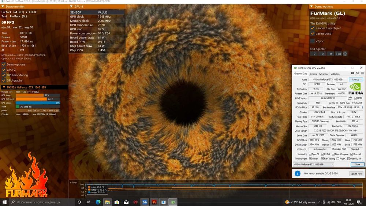
Task: Click the РУС language indicator
Action: tap(339, 202)
